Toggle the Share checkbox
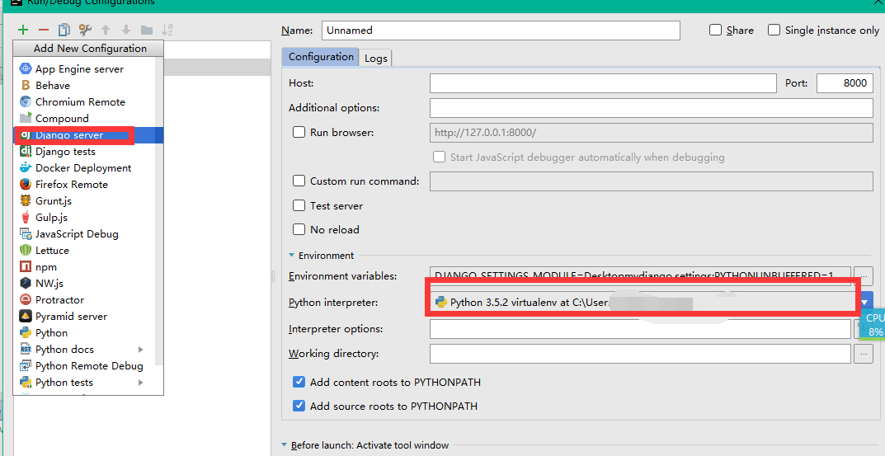 [715, 30]
